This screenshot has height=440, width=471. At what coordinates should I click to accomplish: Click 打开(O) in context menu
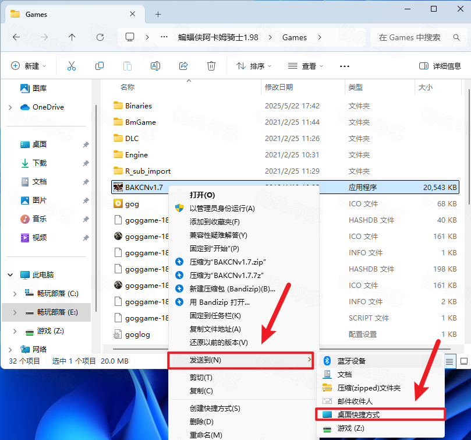(x=243, y=195)
